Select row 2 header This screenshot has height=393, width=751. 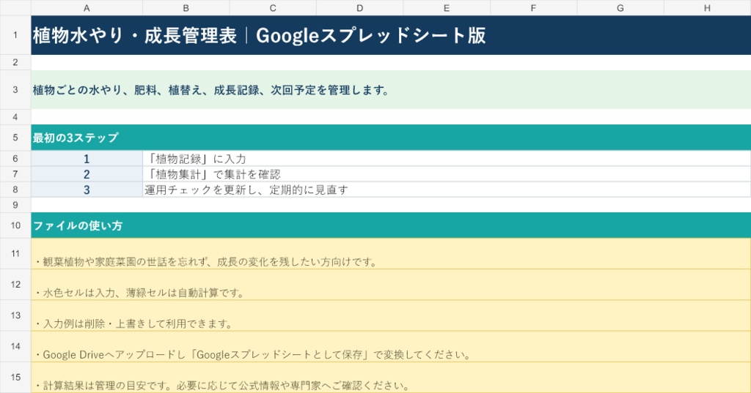tap(15, 62)
